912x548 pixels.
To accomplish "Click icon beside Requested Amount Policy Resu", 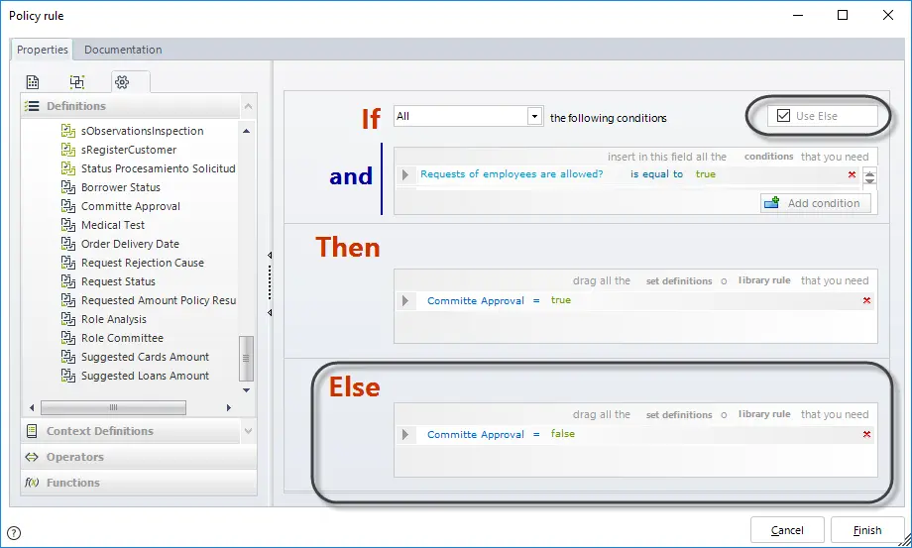I will (x=68, y=300).
